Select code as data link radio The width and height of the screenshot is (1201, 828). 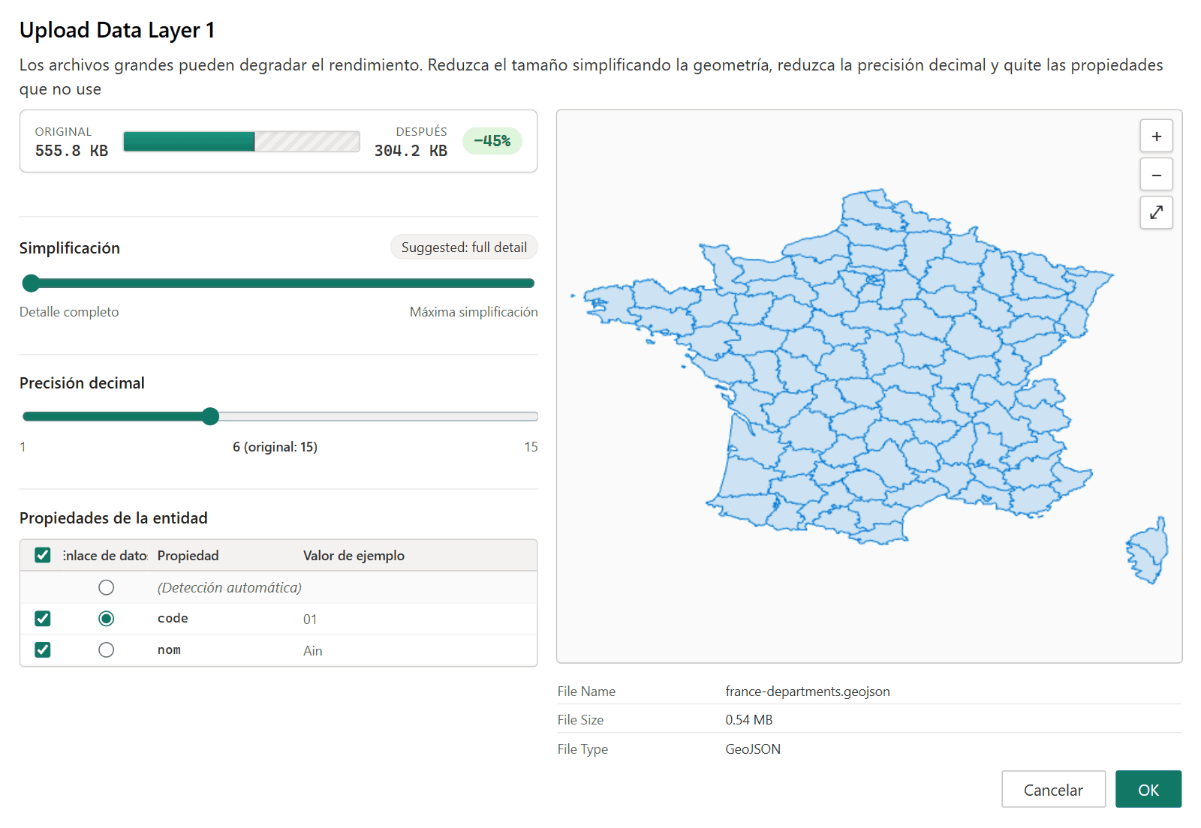(107, 618)
